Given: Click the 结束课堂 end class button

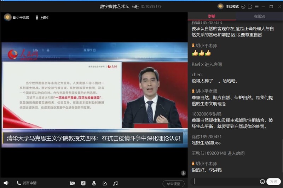Looking at the screenshot, I should 173,183.
